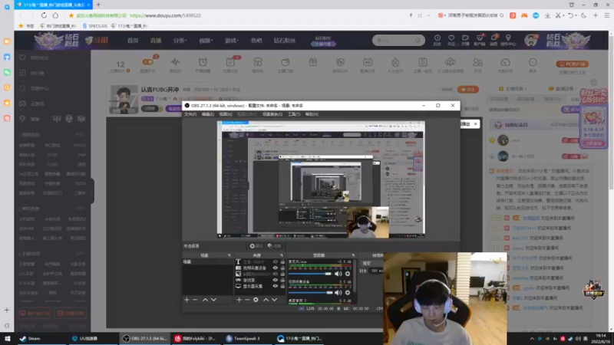
Task: Add a new source in OBS
Action: click(x=239, y=300)
